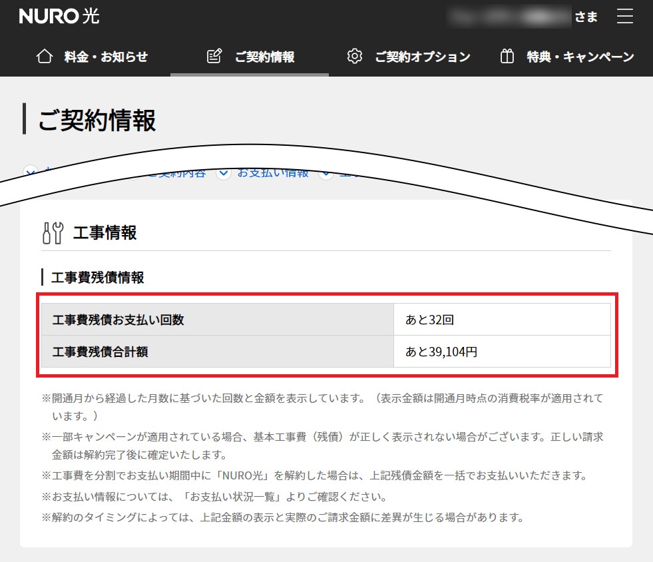Click the blurred account name
The width and height of the screenshot is (653, 562).
[509, 17]
